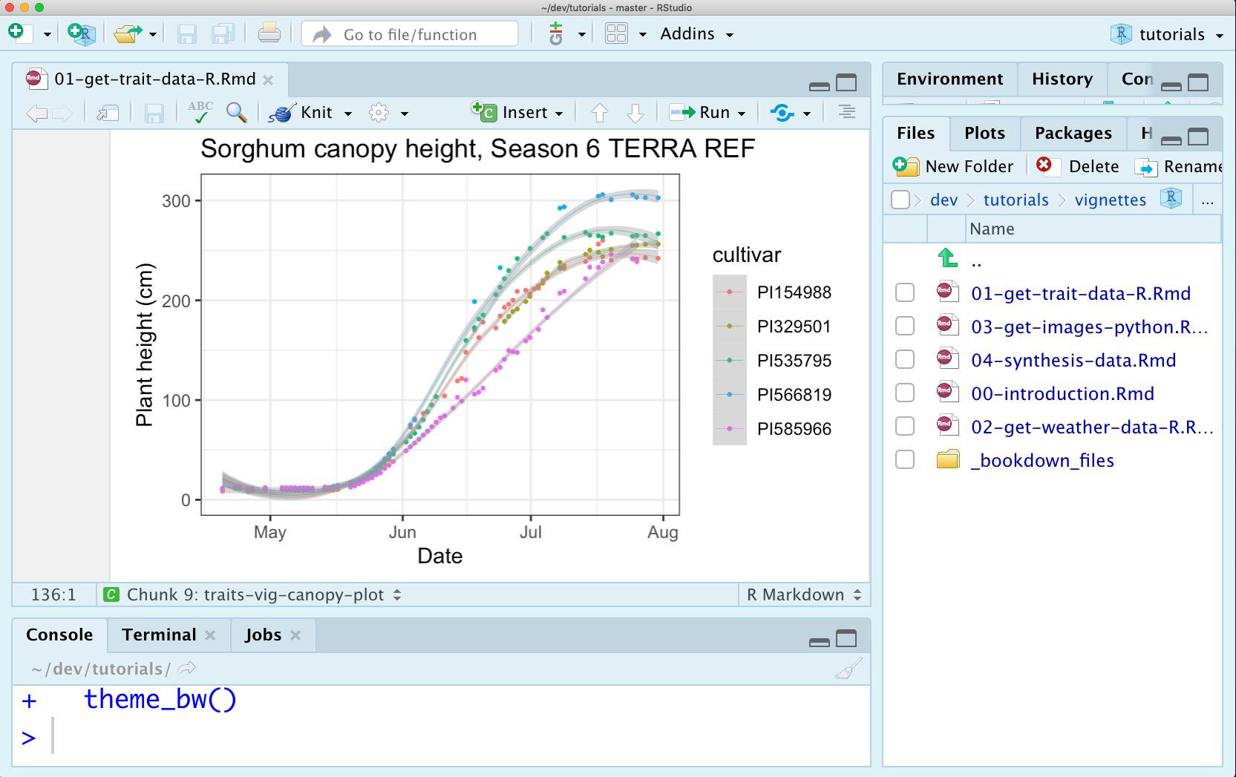Click the create new project icon
Viewport: 1236px width, 777px height.
[x=81, y=34]
